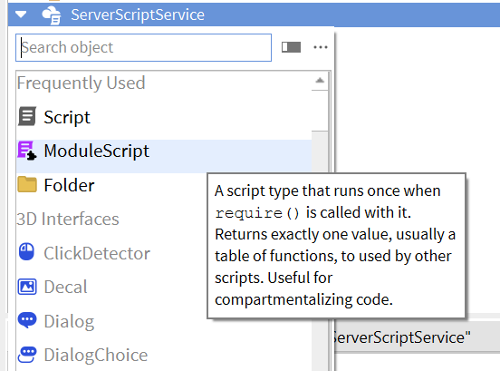
Task: Click the yellow Folder icon
Action: click(27, 184)
